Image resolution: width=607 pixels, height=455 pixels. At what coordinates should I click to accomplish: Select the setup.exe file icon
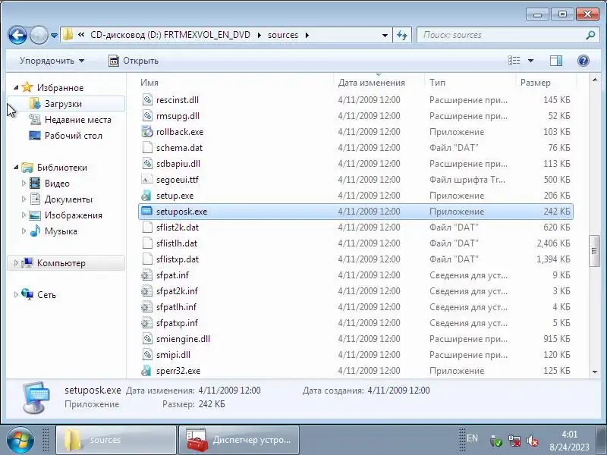pyautogui.click(x=146, y=196)
